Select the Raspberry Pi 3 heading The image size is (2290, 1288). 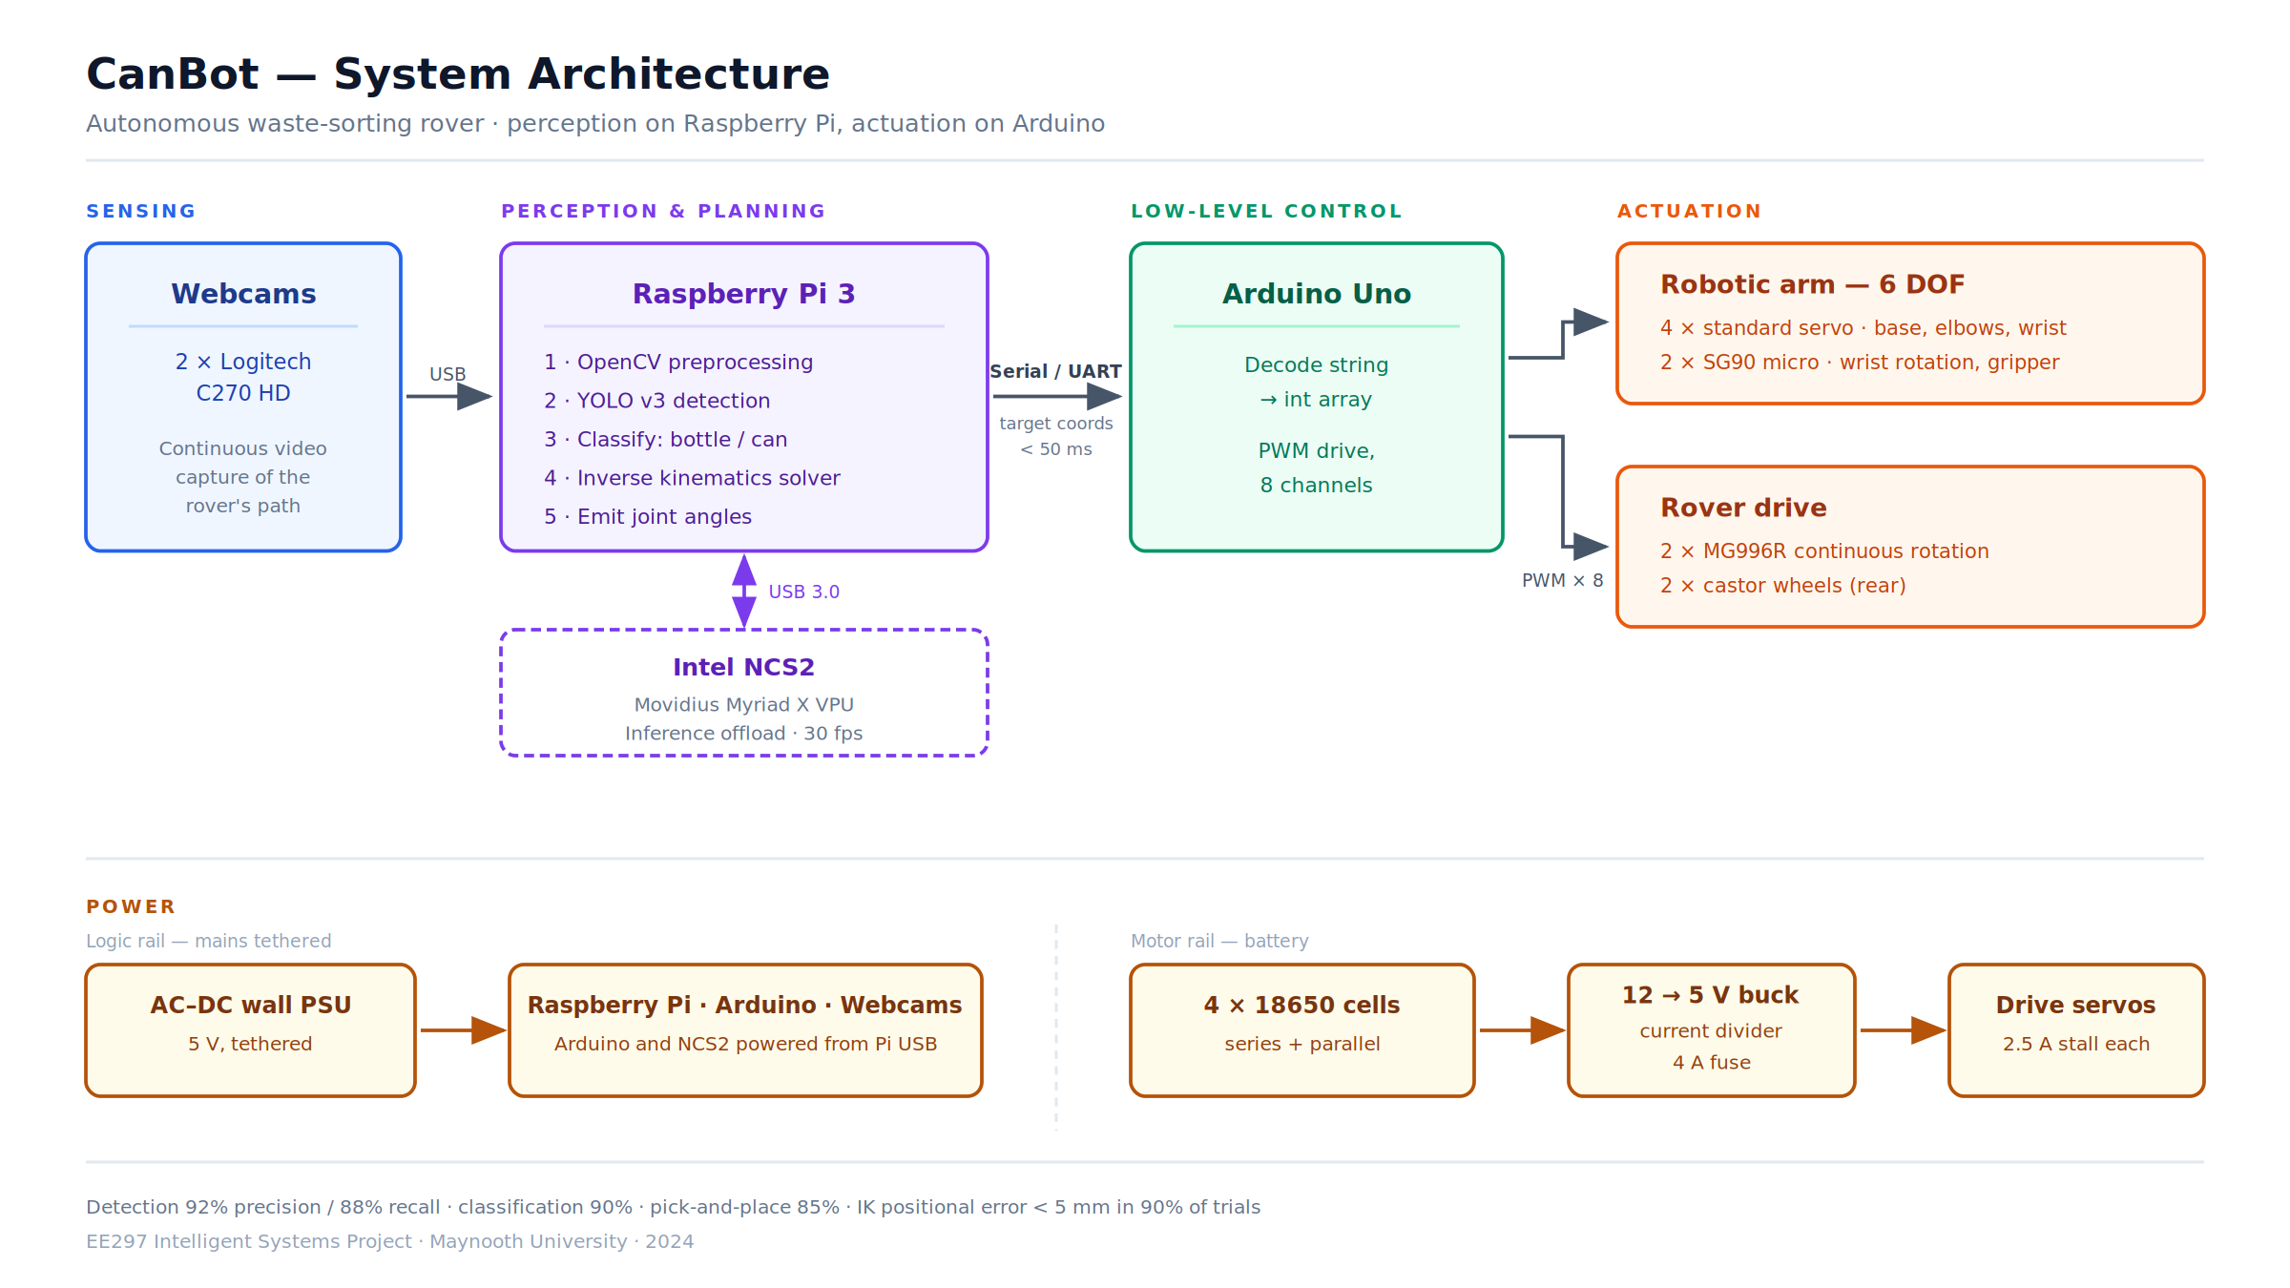[744, 294]
